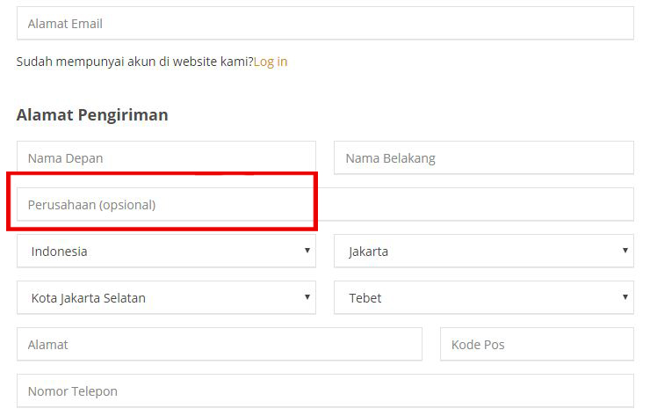The width and height of the screenshot is (650, 416).
Task: Click the blank right side of the Perusahaan field
Action: pyautogui.click(x=477, y=204)
